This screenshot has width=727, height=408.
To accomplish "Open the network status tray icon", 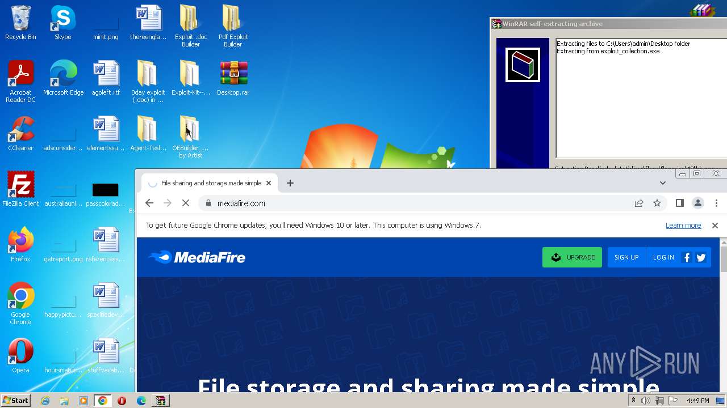I will 659,401.
